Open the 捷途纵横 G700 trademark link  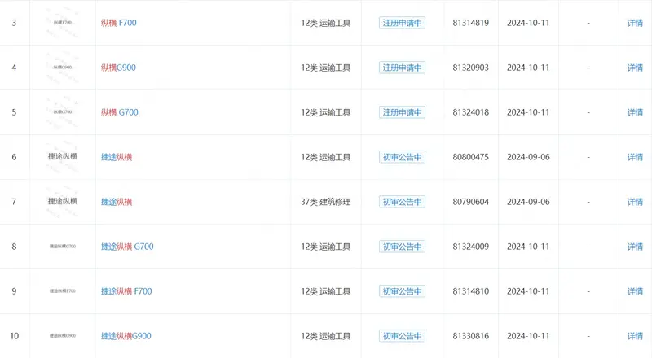(127, 247)
